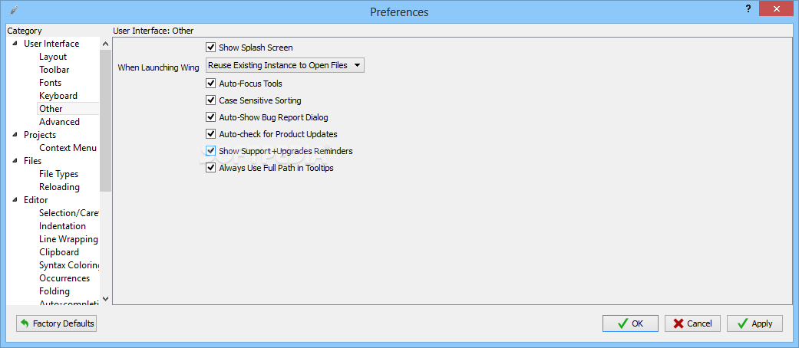799x348 pixels.
Task: Click the question mark help icon
Action: (x=748, y=8)
